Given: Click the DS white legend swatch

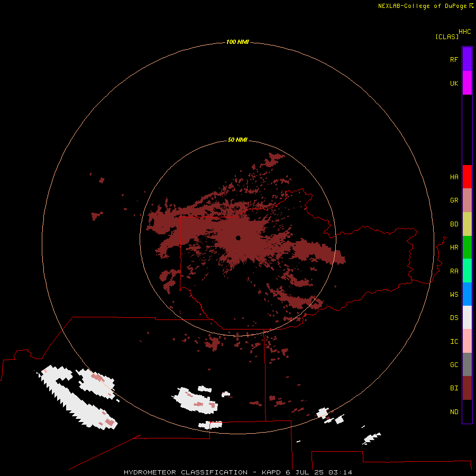Looking at the screenshot, I should [467, 317].
